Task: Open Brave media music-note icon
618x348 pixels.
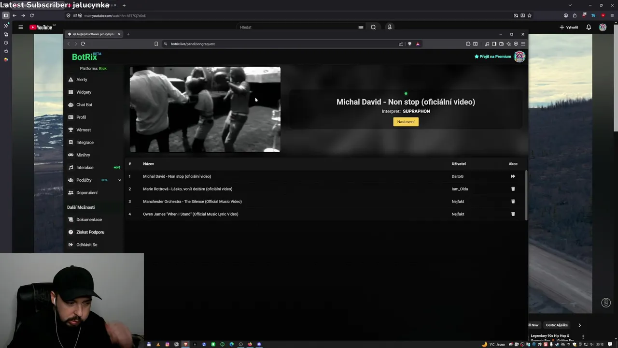Action: pos(487,44)
